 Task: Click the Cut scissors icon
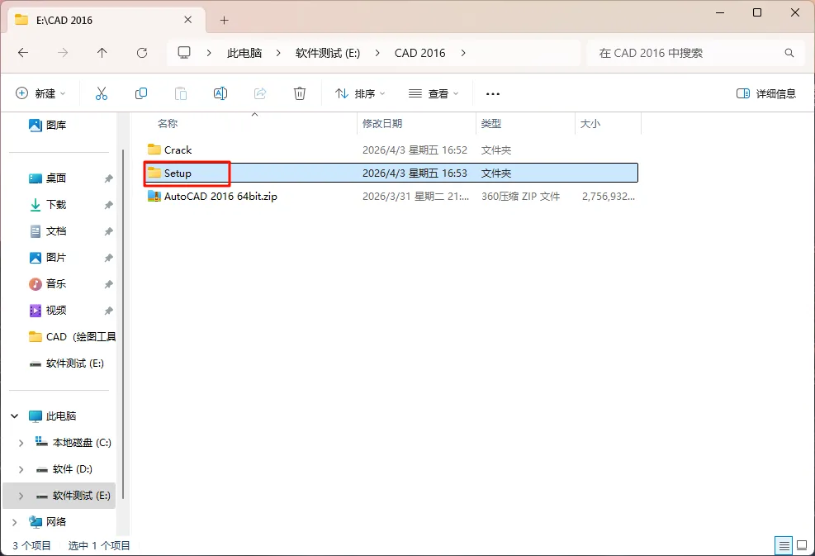[102, 93]
